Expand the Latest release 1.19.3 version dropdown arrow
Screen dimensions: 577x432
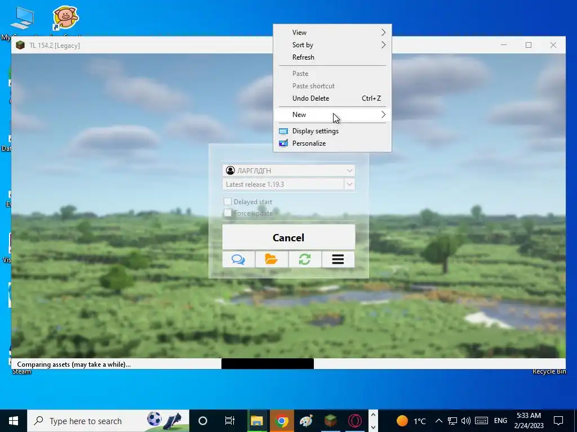349,184
